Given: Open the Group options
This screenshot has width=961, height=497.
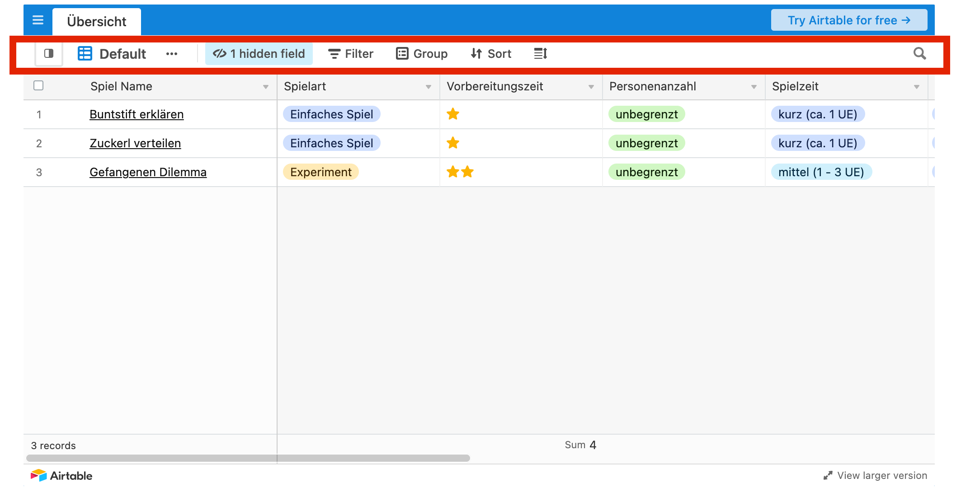Looking at the screenshot, I should pos(422,54).
